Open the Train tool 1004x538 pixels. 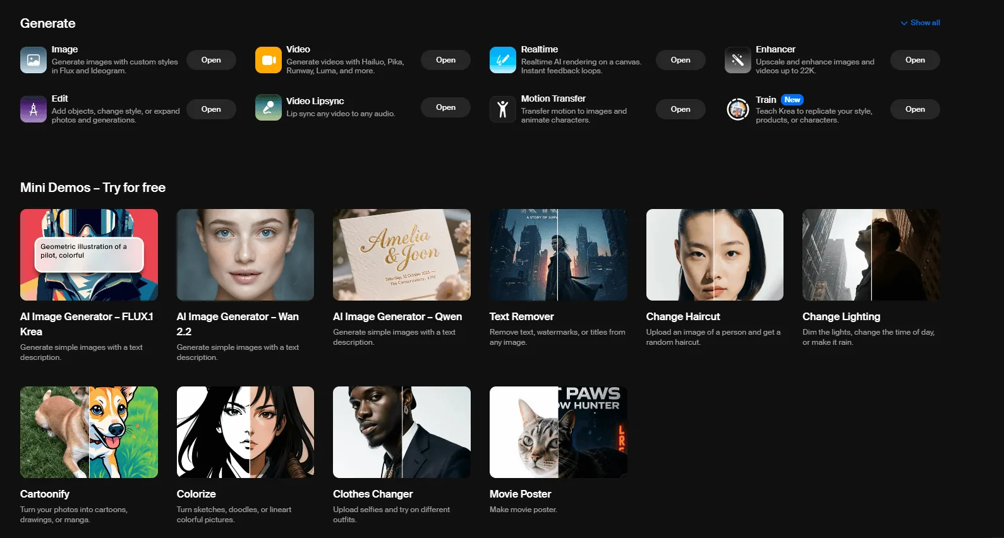(915, 109)
